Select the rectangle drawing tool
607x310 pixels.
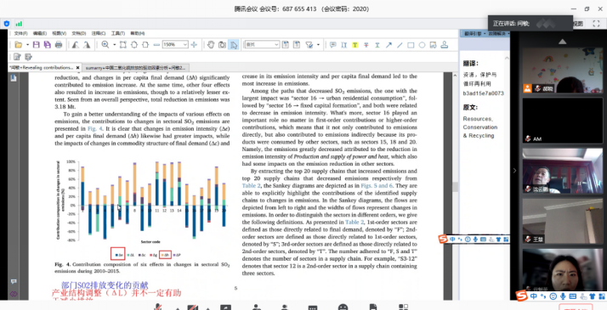click(411, 45)
